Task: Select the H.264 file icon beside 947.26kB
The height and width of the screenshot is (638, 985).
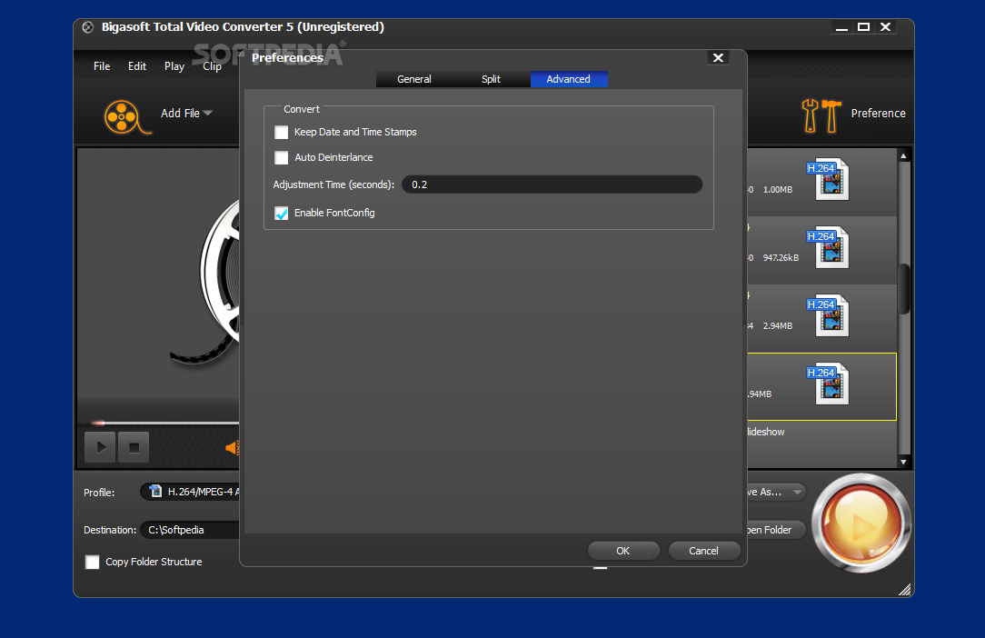Action: pyautogui.click(x=829, y=247)
